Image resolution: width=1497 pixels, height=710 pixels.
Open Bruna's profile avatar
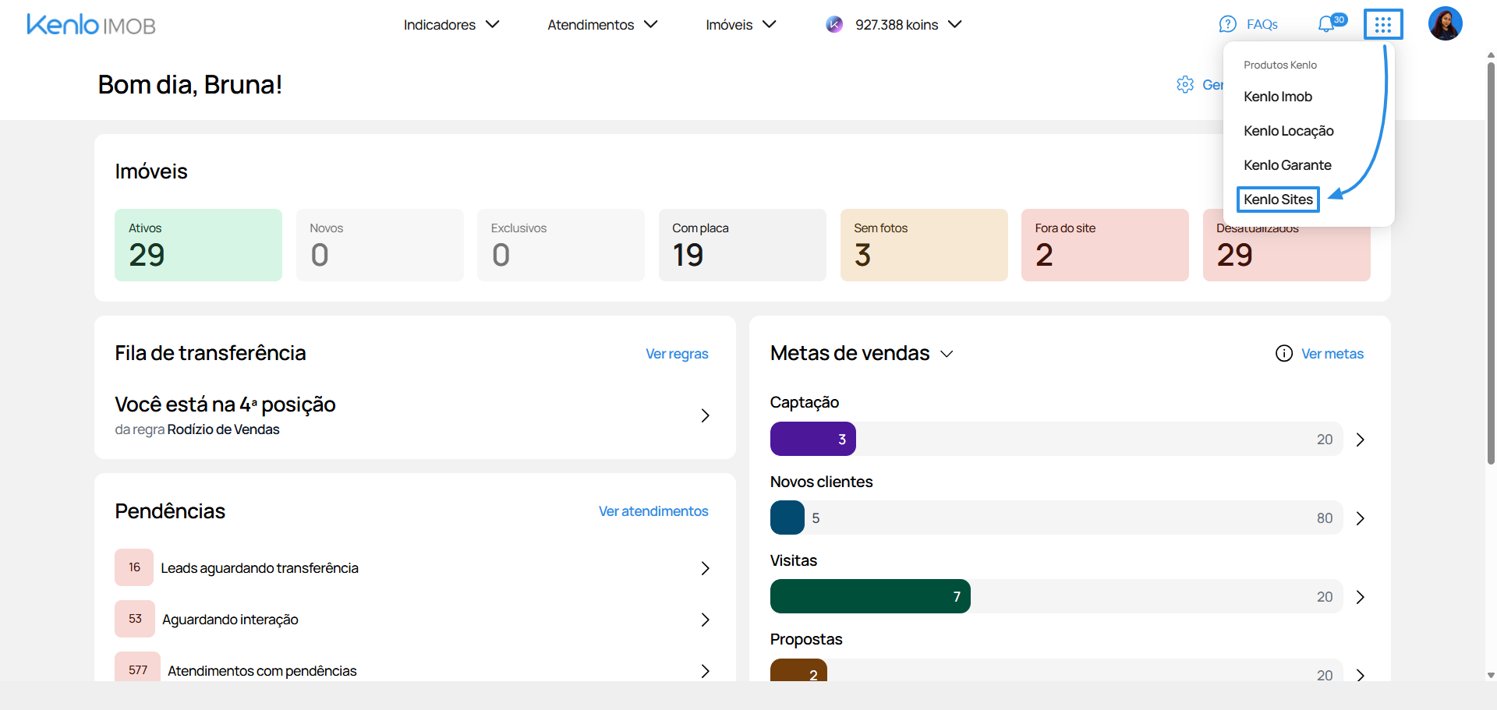(1446, 24)
